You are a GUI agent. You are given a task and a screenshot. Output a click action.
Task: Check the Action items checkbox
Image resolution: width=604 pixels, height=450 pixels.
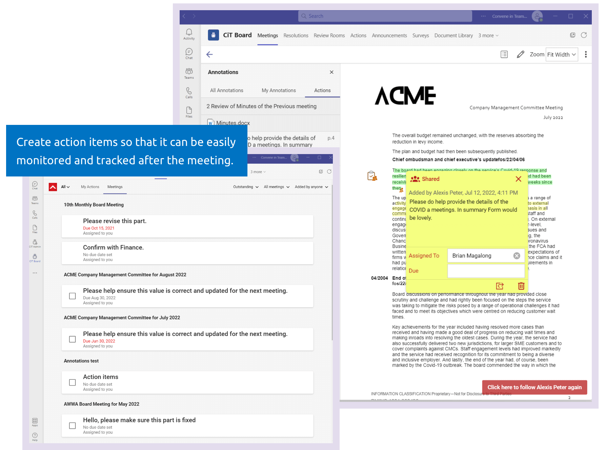click(72, 382)
